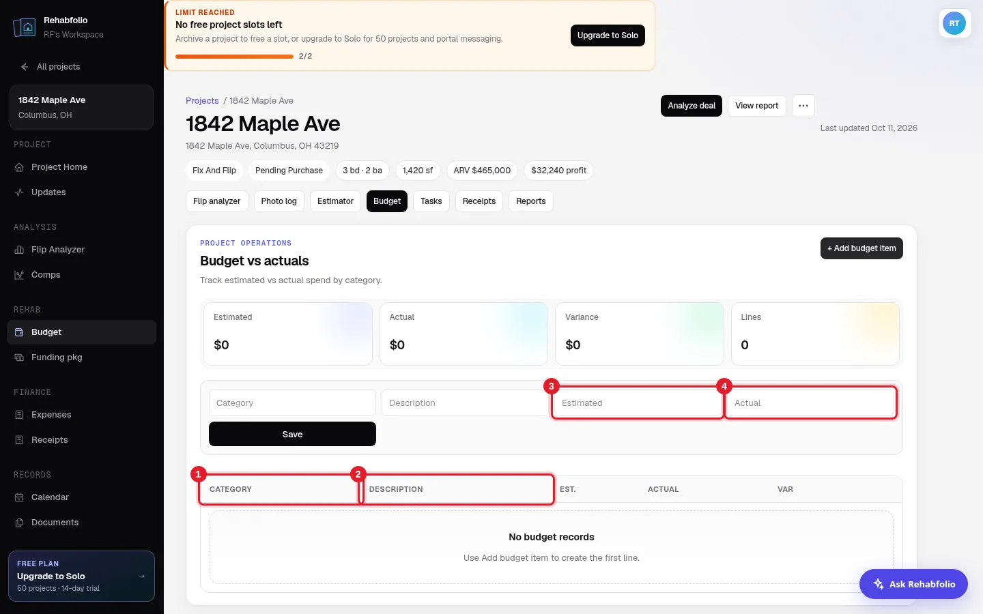
Task: Follow the Projects breadcrumb link
Action: pos(202,101)
